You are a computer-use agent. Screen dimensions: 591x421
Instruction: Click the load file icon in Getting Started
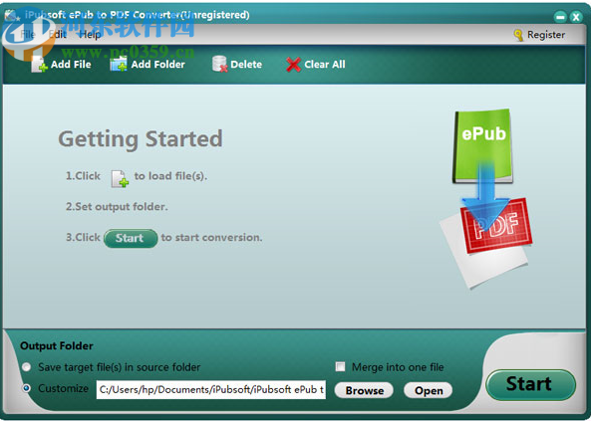(x=120, y=178)
